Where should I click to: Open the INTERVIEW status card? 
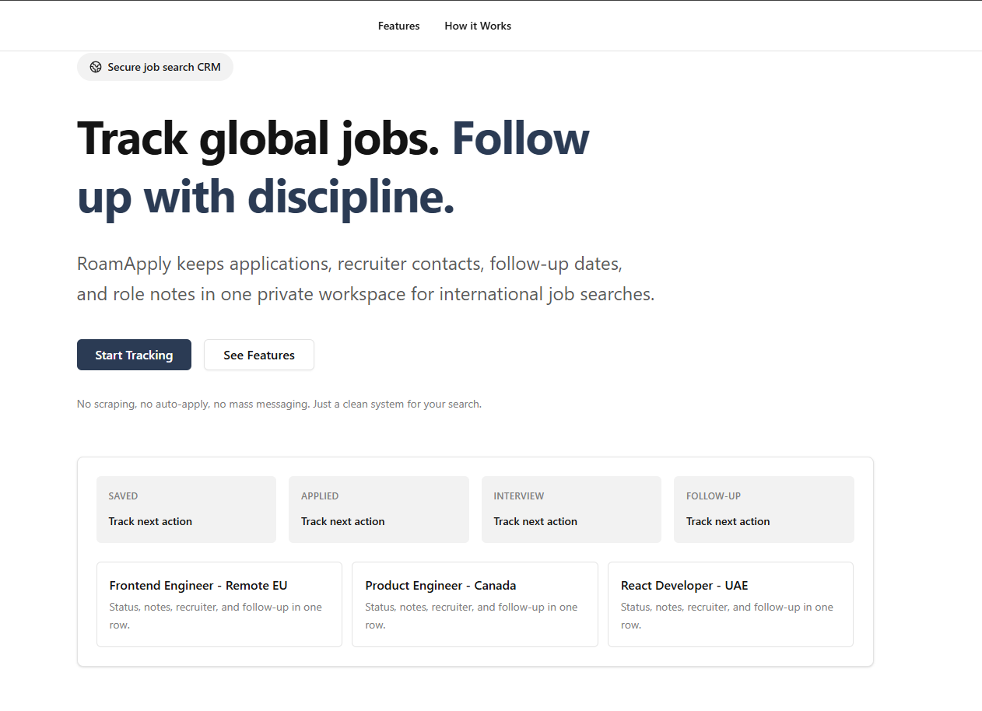pyautogui.click(x=571, y=510)
